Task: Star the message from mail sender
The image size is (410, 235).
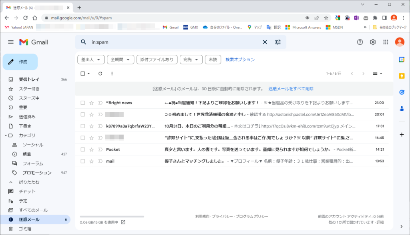Action: (x=92, y=161)
